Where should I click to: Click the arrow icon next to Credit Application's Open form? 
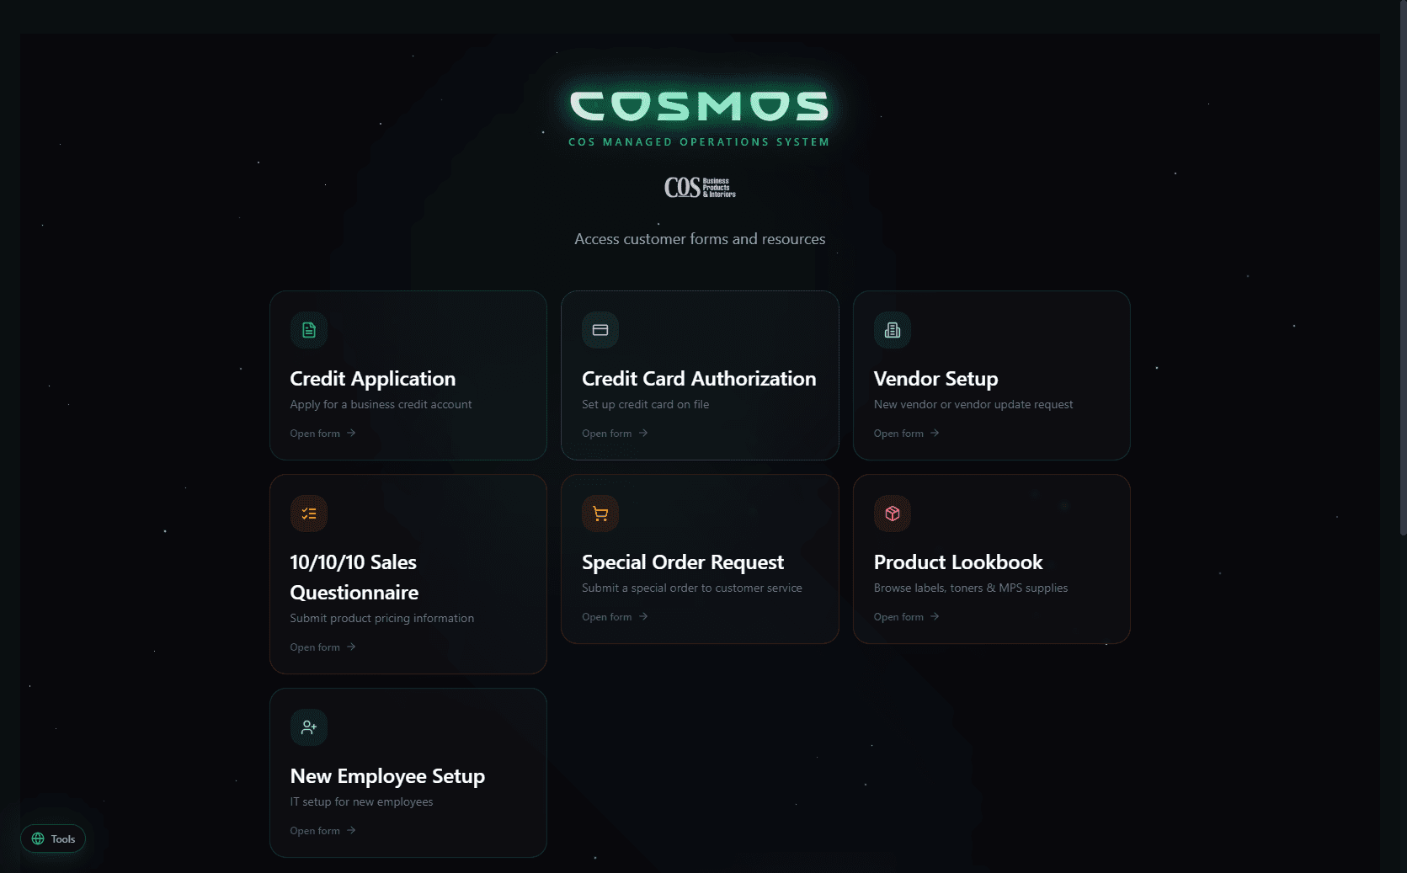click(x=351, y=433)
